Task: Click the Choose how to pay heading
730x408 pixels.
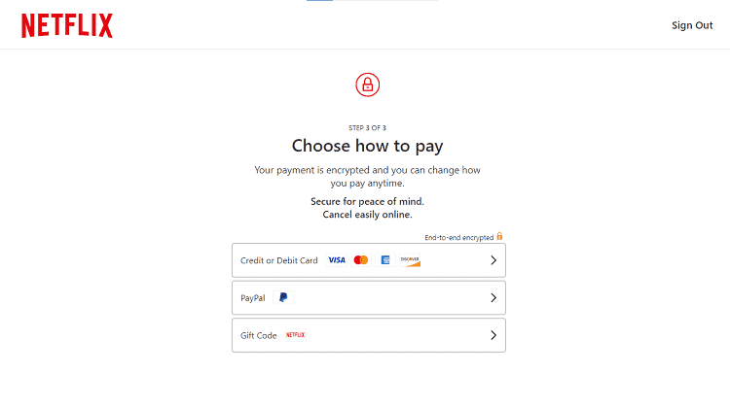Action: [x=367, y=146]
